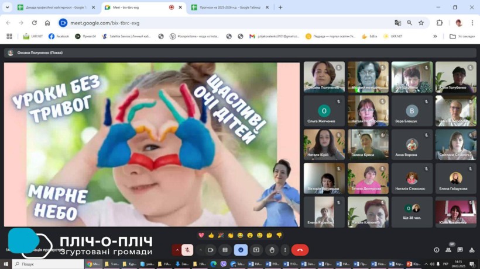Toggle the camera on or off

coord(211,250)
